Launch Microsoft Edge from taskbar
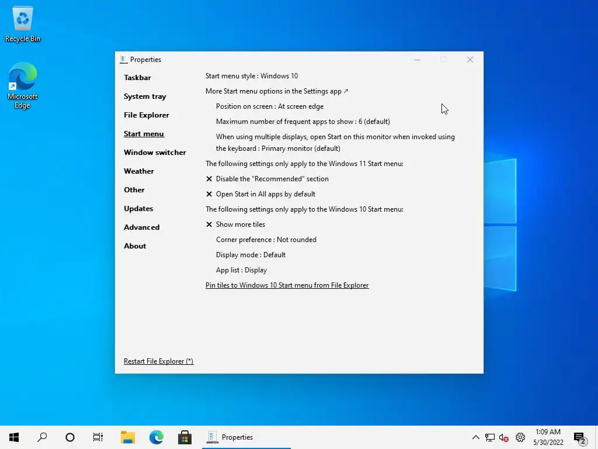598x449 pixels. (x=157, y=437)
